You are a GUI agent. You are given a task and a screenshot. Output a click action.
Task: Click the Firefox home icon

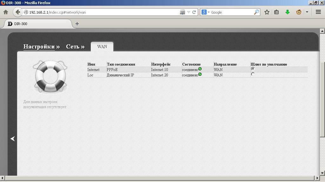pyautogui.click(x=6, y=12)
